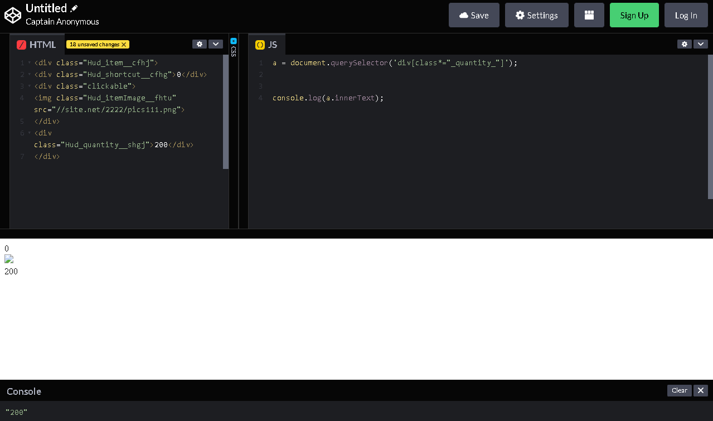
Task: Select the HTML editor tab
Action: click(x=37, y=45)
